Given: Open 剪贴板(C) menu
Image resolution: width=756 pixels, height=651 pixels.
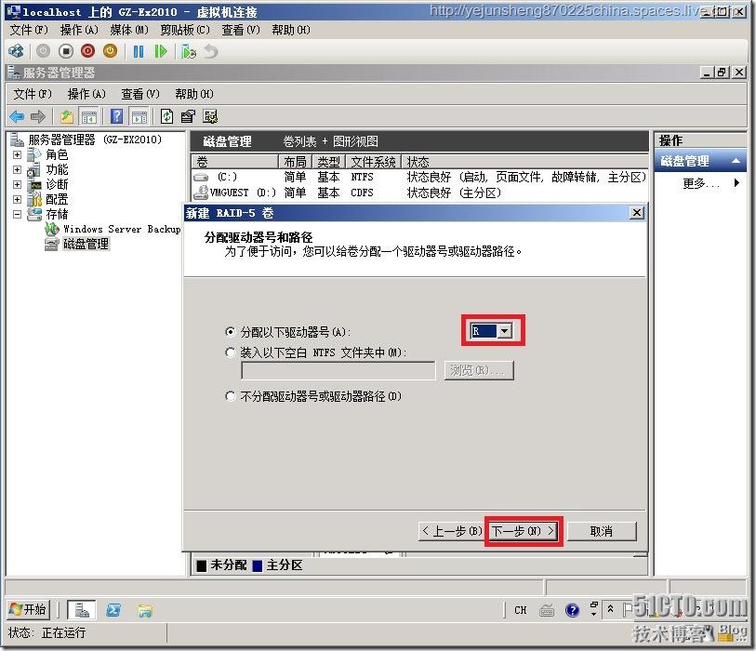Looking at the screenshot, I should tap(185, 30).
